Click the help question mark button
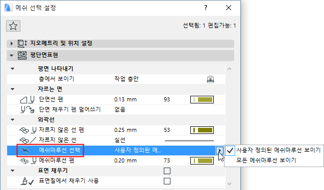 pos(206,8)
